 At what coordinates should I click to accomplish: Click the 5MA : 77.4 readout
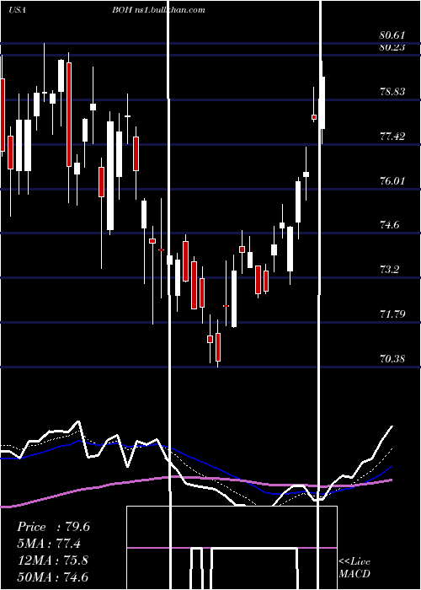pyautogui.click(x=49, y=544)
